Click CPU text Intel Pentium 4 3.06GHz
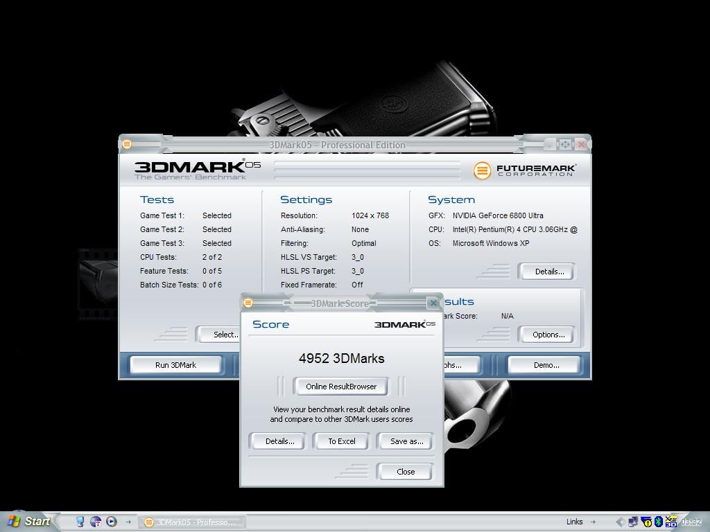 coord(515,229)
